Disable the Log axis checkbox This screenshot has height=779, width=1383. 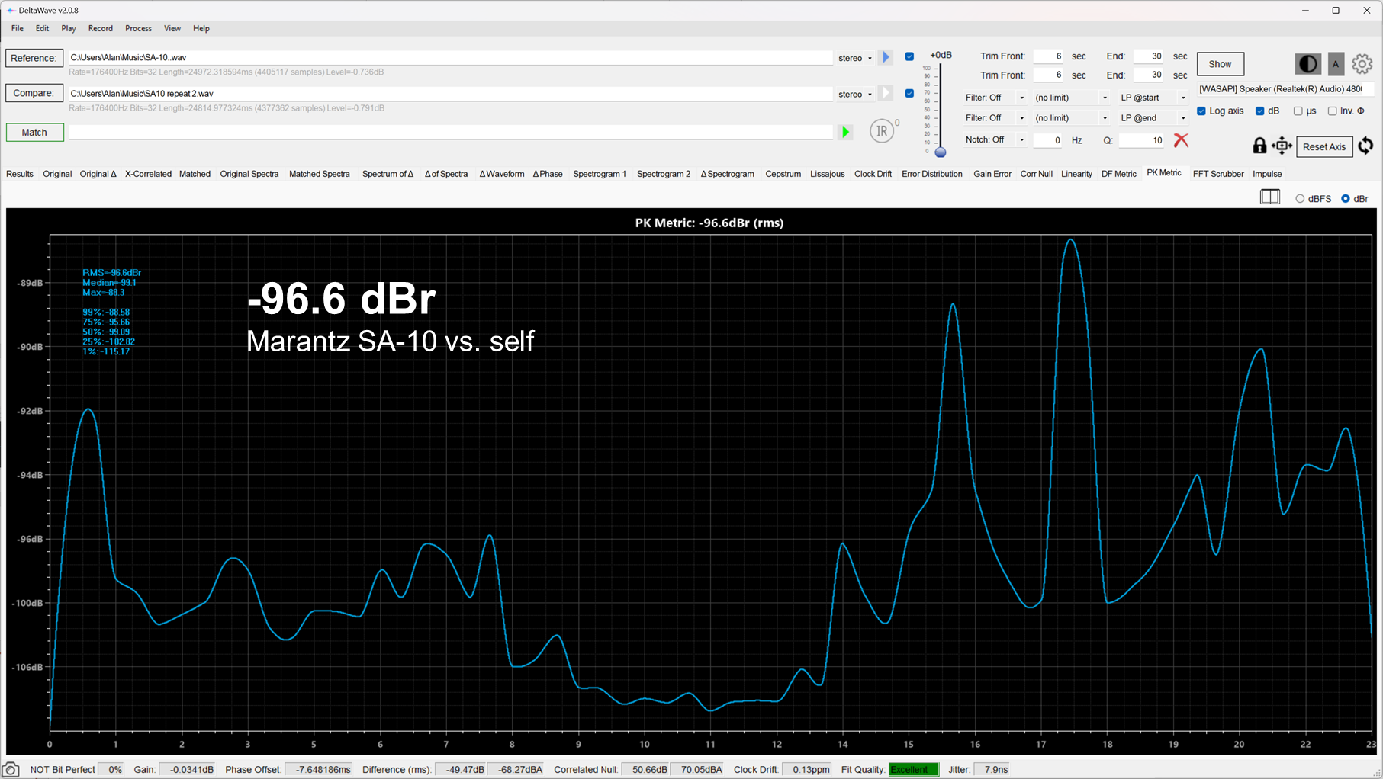coord(1201,111)
